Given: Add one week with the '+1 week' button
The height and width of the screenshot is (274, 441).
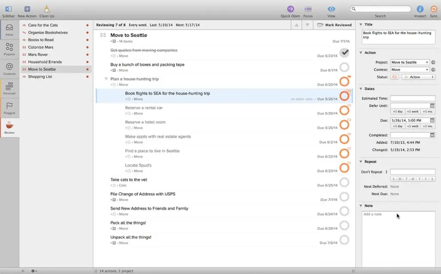Looking at the screenshot, I should [x=413, y=111].
